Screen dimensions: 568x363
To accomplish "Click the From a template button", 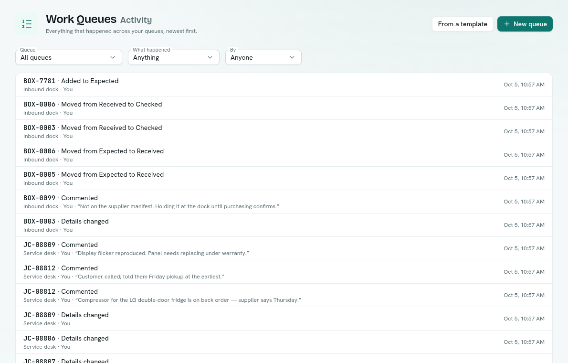I will pyautogui.click(x=463, y=24).
